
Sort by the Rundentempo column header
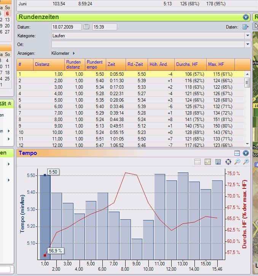96,64
